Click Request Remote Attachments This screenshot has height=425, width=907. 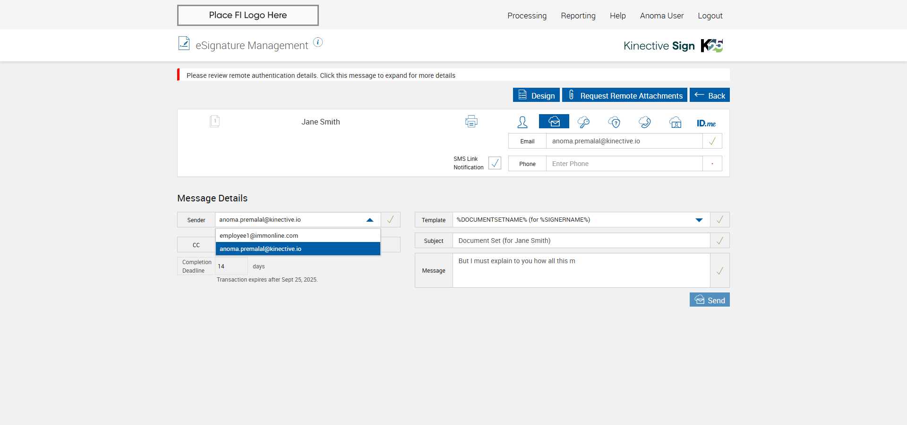625,95
